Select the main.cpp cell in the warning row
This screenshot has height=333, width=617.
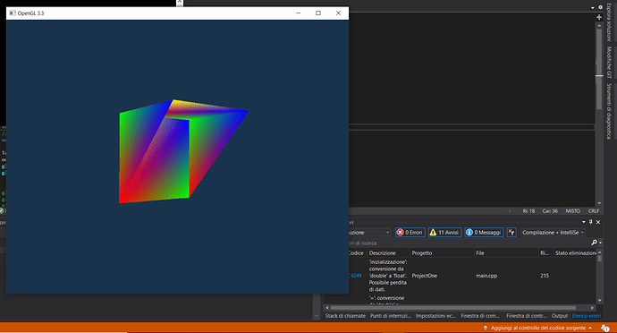[486, 276]
